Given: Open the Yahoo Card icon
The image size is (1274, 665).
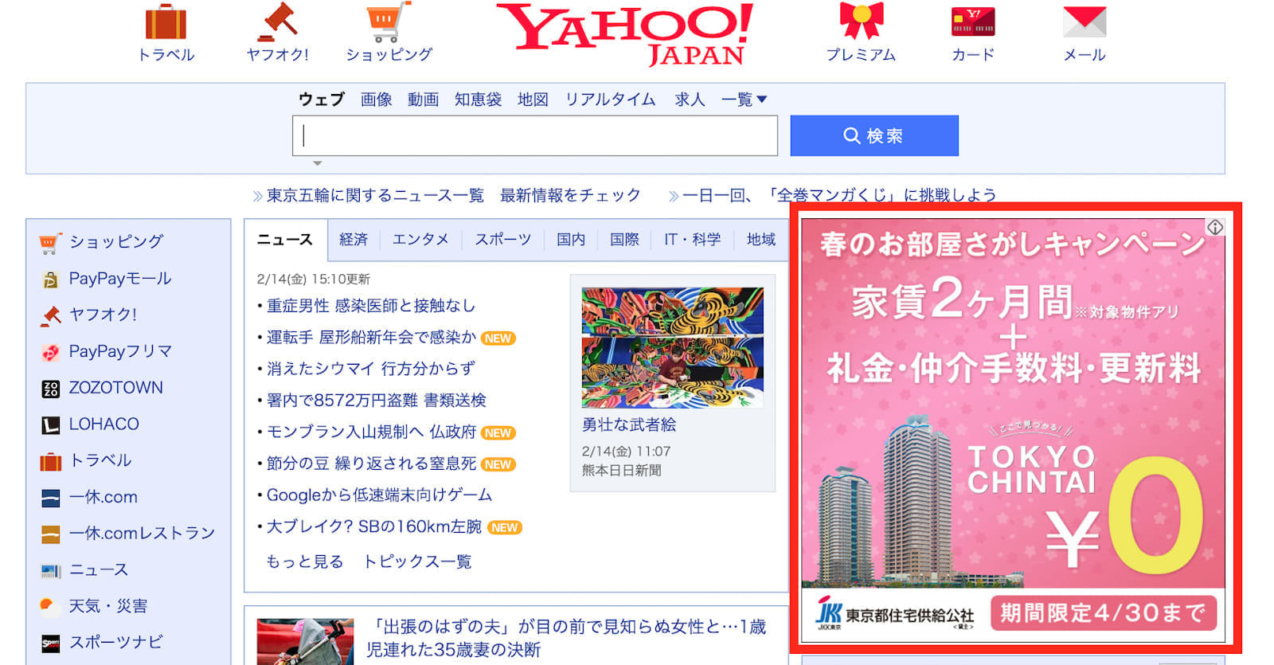Looking at the screenshot, I should point(973,22).
